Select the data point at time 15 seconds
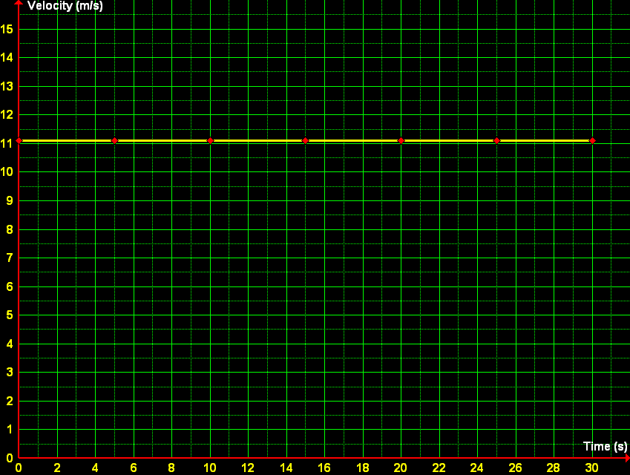This screenshot has height=475, width=630. point(306,140)
